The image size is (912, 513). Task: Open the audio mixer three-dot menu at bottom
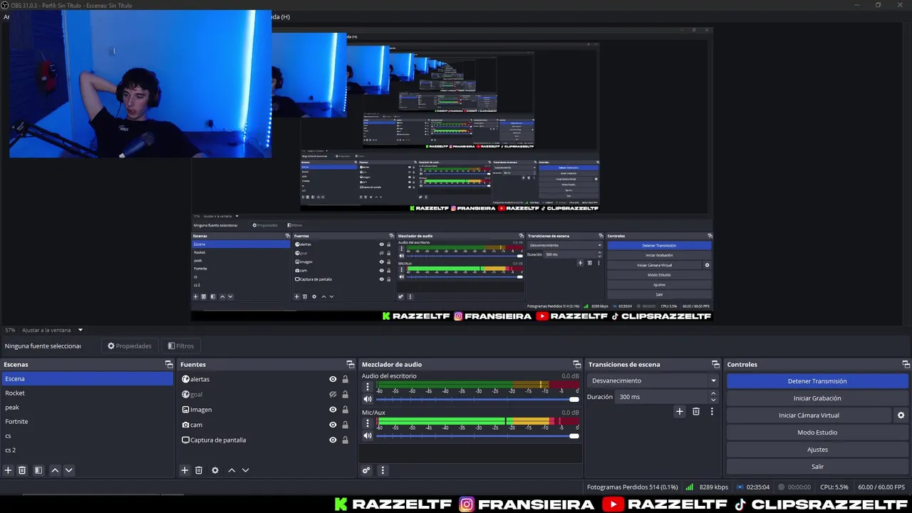[x=383, y=470]
